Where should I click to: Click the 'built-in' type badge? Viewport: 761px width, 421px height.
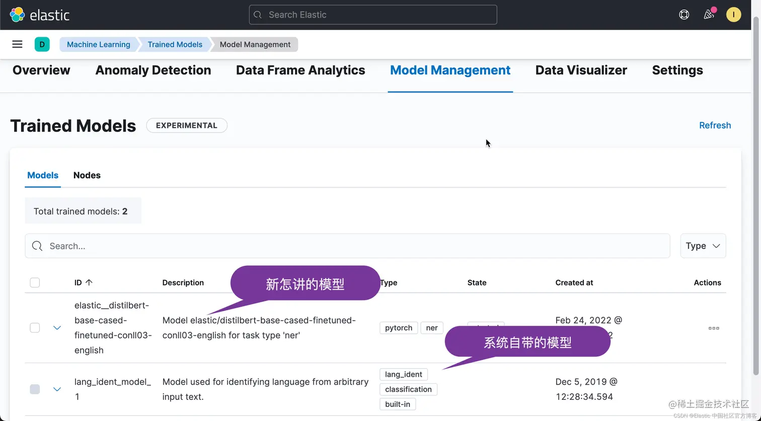(398, 404)
